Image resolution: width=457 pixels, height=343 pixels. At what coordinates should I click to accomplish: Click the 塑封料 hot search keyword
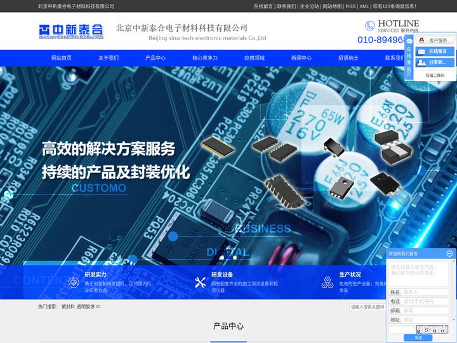pos(68,307)
